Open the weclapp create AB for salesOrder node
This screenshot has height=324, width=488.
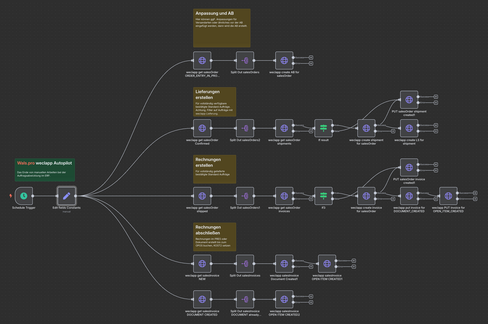pos(284,60)
